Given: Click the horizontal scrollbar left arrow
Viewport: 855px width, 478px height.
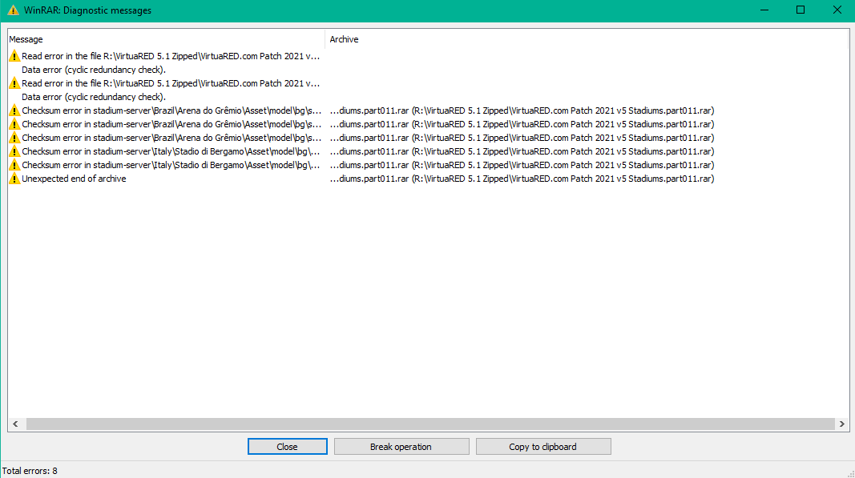Looking at the screenshot, I should pos(15,424).
